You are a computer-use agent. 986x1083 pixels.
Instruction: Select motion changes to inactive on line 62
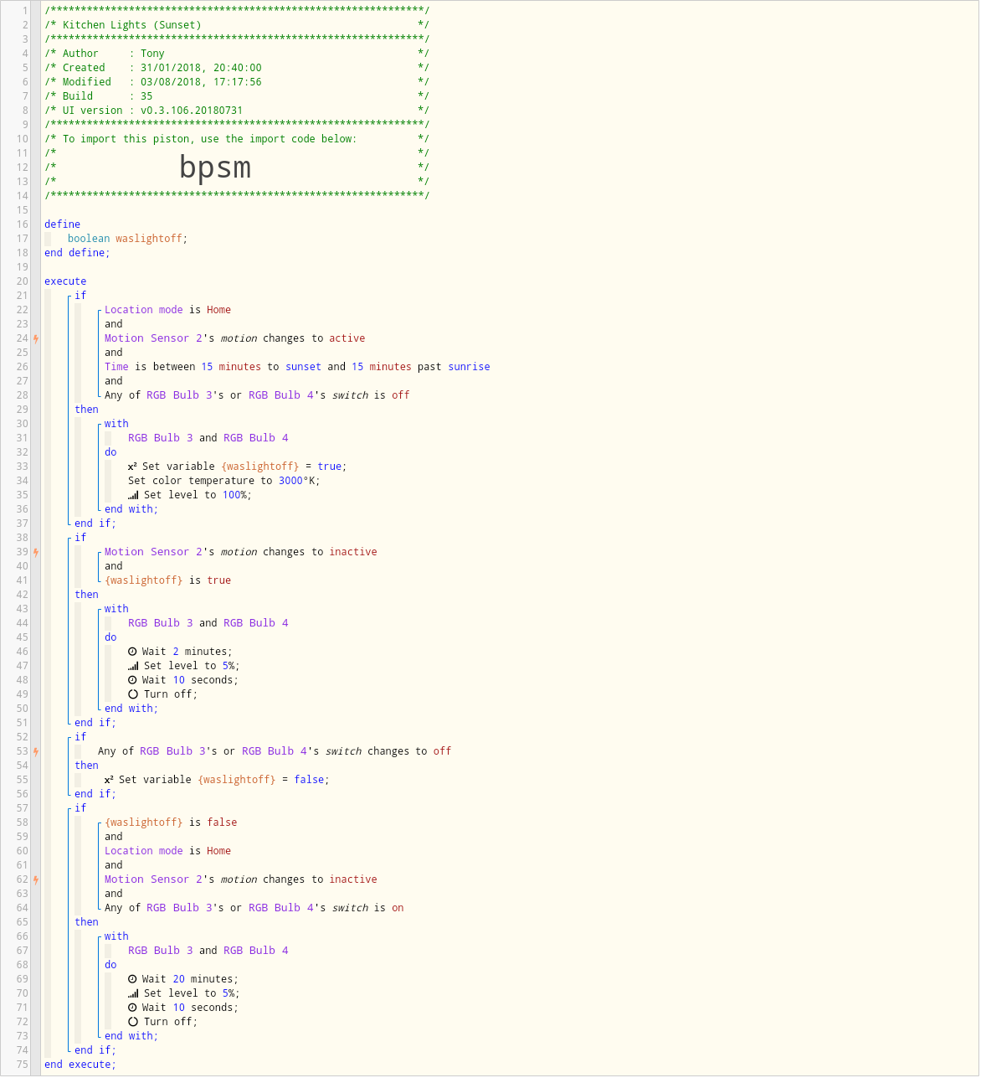241,879
